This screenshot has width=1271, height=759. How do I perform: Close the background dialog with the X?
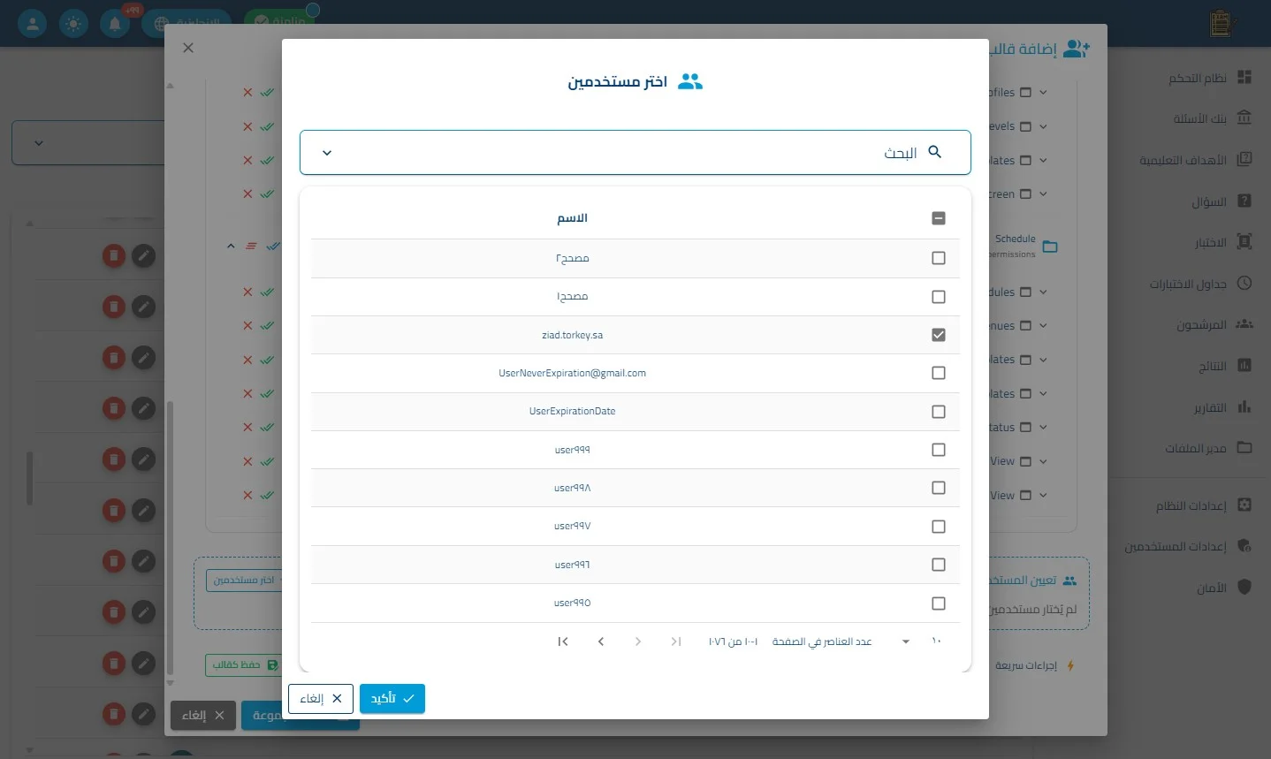(x=188, y=48)
